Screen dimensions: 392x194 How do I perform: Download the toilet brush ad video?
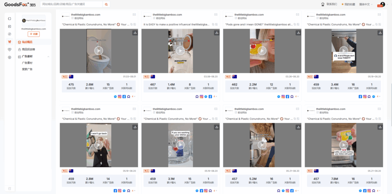135,33
